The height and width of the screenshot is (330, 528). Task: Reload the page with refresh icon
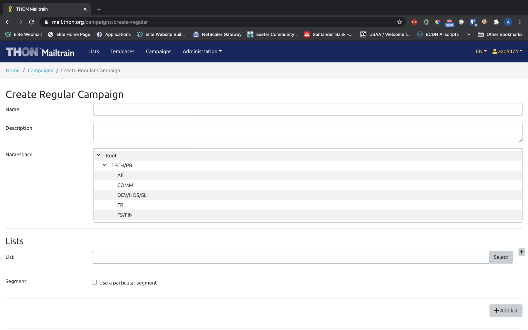pos(31,22)
